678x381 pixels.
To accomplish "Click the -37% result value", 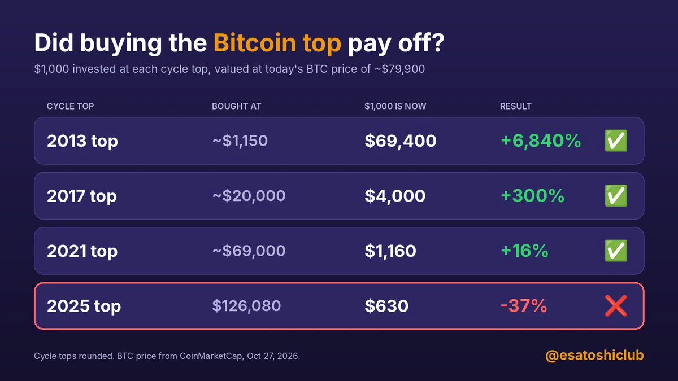I will [524, 306].
